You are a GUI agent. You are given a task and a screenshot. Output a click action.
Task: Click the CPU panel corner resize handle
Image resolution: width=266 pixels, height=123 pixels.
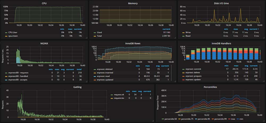pos(86,38)
